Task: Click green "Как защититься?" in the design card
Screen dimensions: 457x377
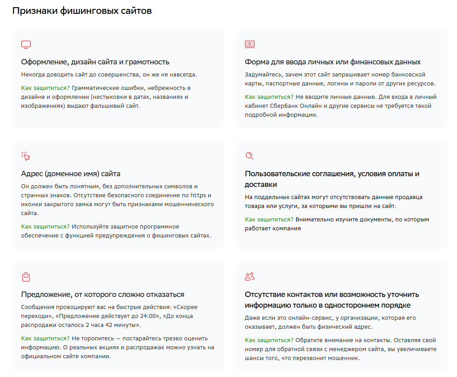Action: [x=45, y=88]
